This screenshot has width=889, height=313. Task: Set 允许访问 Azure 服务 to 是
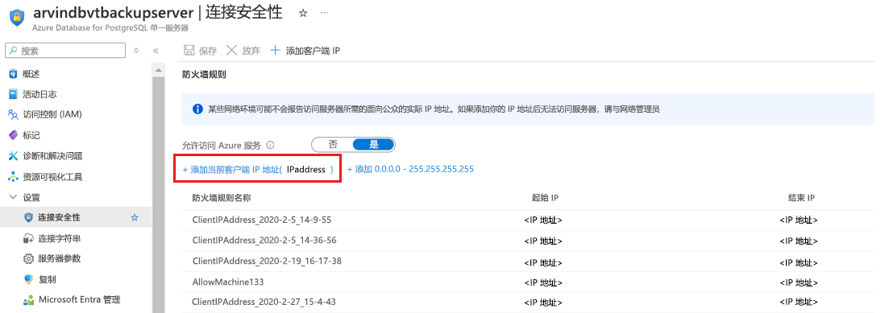pyautogui.click(x=374, y=144)
